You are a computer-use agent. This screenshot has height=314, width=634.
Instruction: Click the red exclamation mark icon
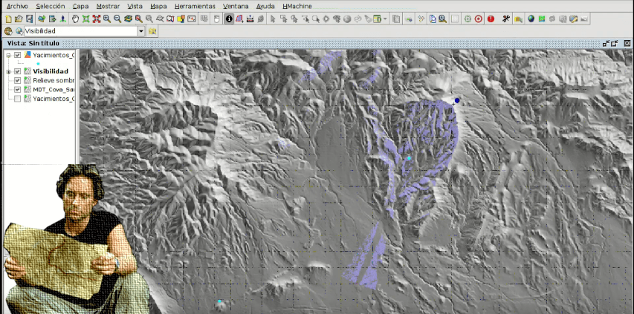tap(491, 19)
